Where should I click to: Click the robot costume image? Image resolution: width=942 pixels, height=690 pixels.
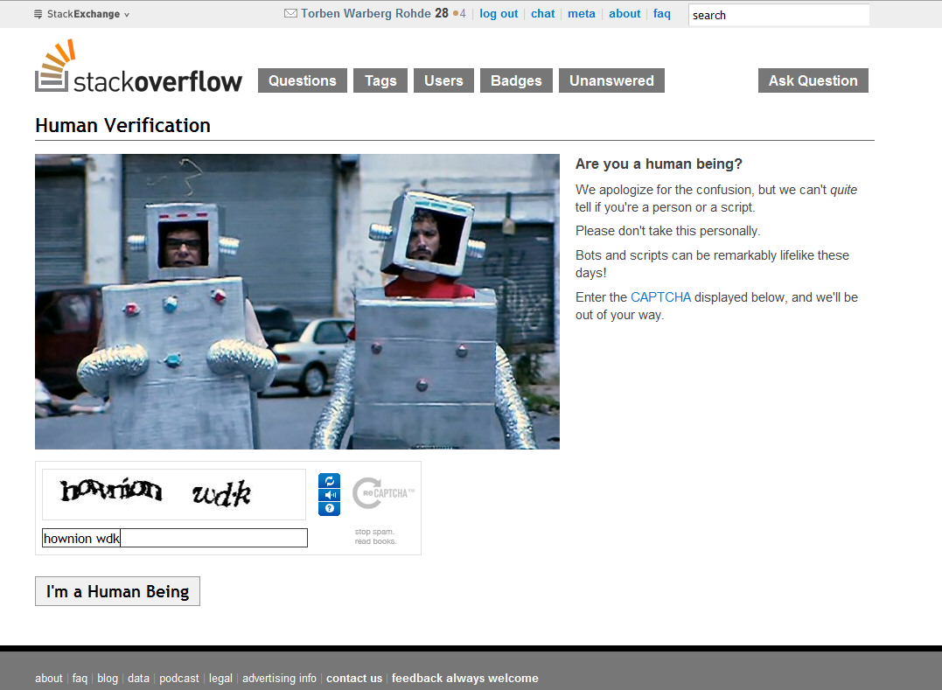coord(297,302)
